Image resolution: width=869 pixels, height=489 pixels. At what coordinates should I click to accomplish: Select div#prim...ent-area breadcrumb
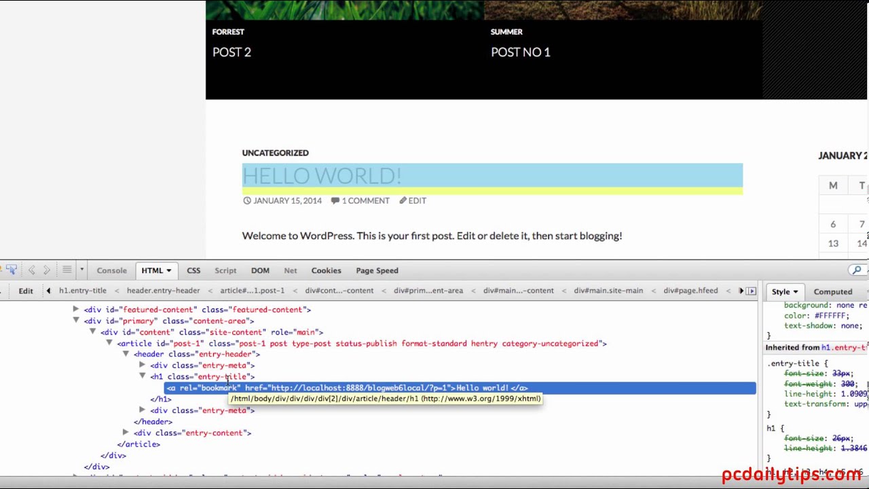(428, 291)
